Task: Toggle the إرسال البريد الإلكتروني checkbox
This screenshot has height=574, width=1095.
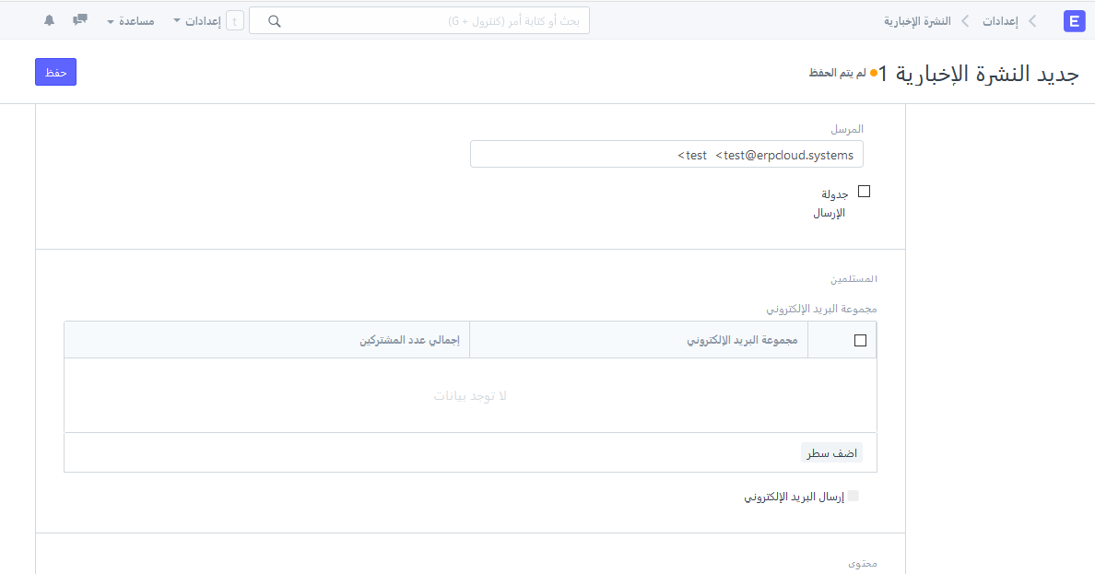Action: tap(854, 496)
